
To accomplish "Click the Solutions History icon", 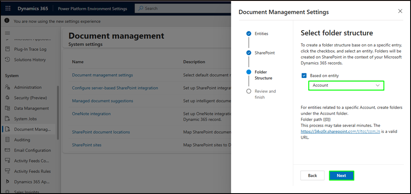I will point(7,59).
